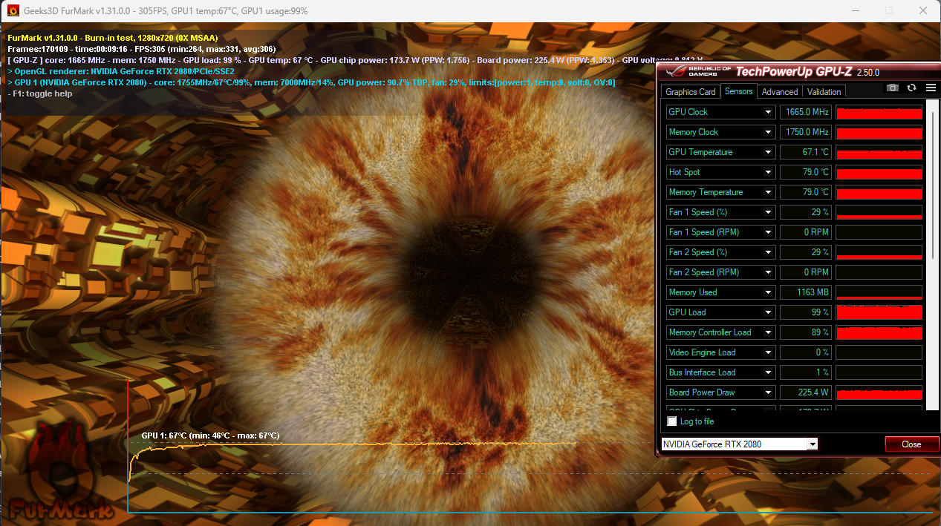The height and width of the screenshot is (526, 941).
Task: Click the 225.4 W Board Power Draw value
Action: pyautogui.click(x=805, y=392)
